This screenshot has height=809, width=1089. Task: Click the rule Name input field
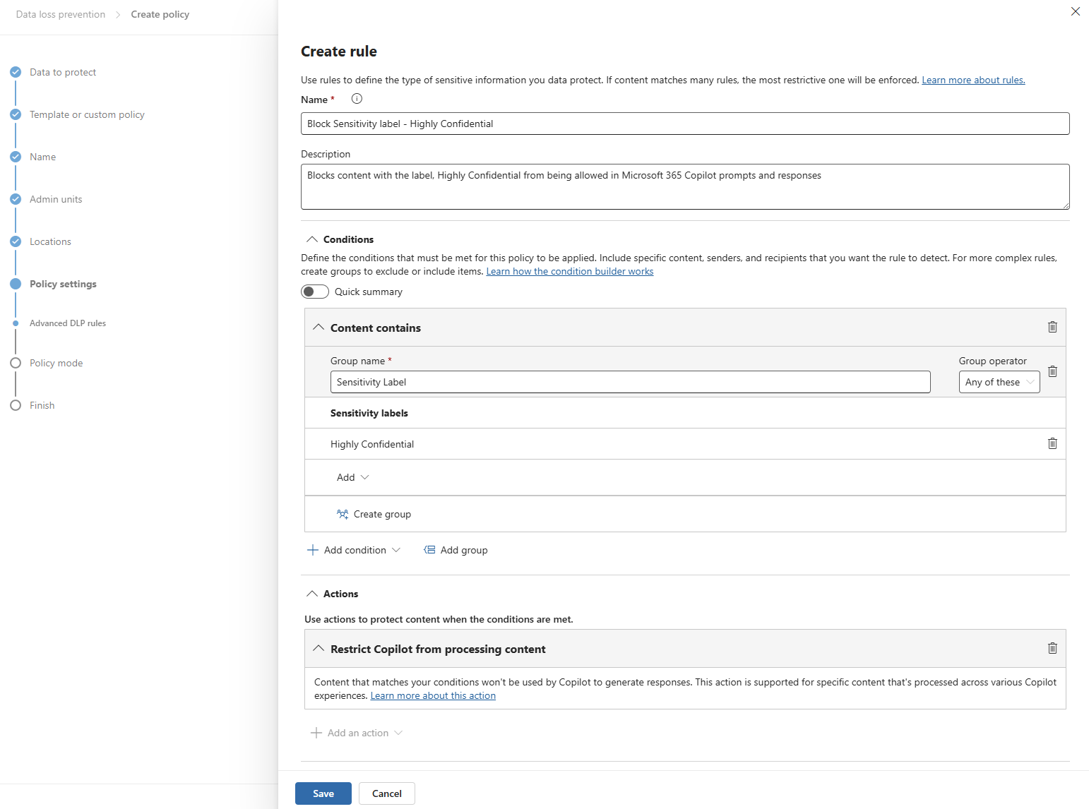(684, 124)
